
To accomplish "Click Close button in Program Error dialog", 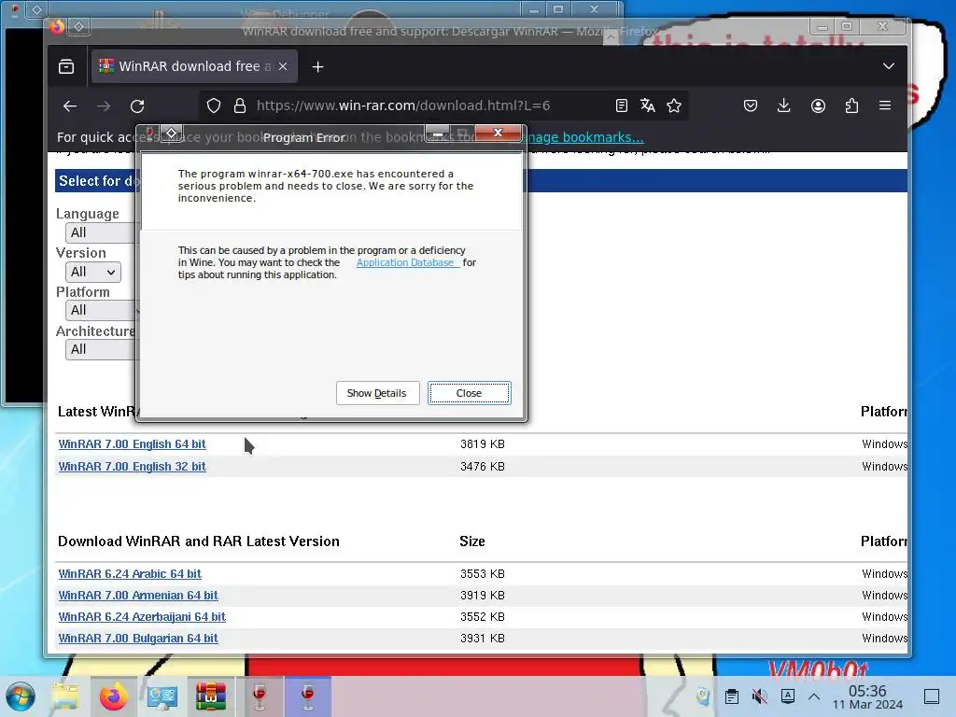I will (469, 393).
